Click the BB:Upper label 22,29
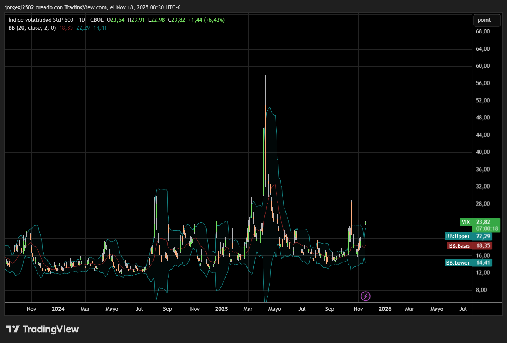 [468, 236]
